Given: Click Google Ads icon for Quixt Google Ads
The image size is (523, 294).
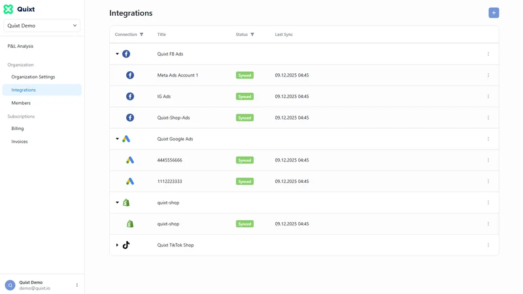Looking at the screenshot, I should [x=126, y=139].
